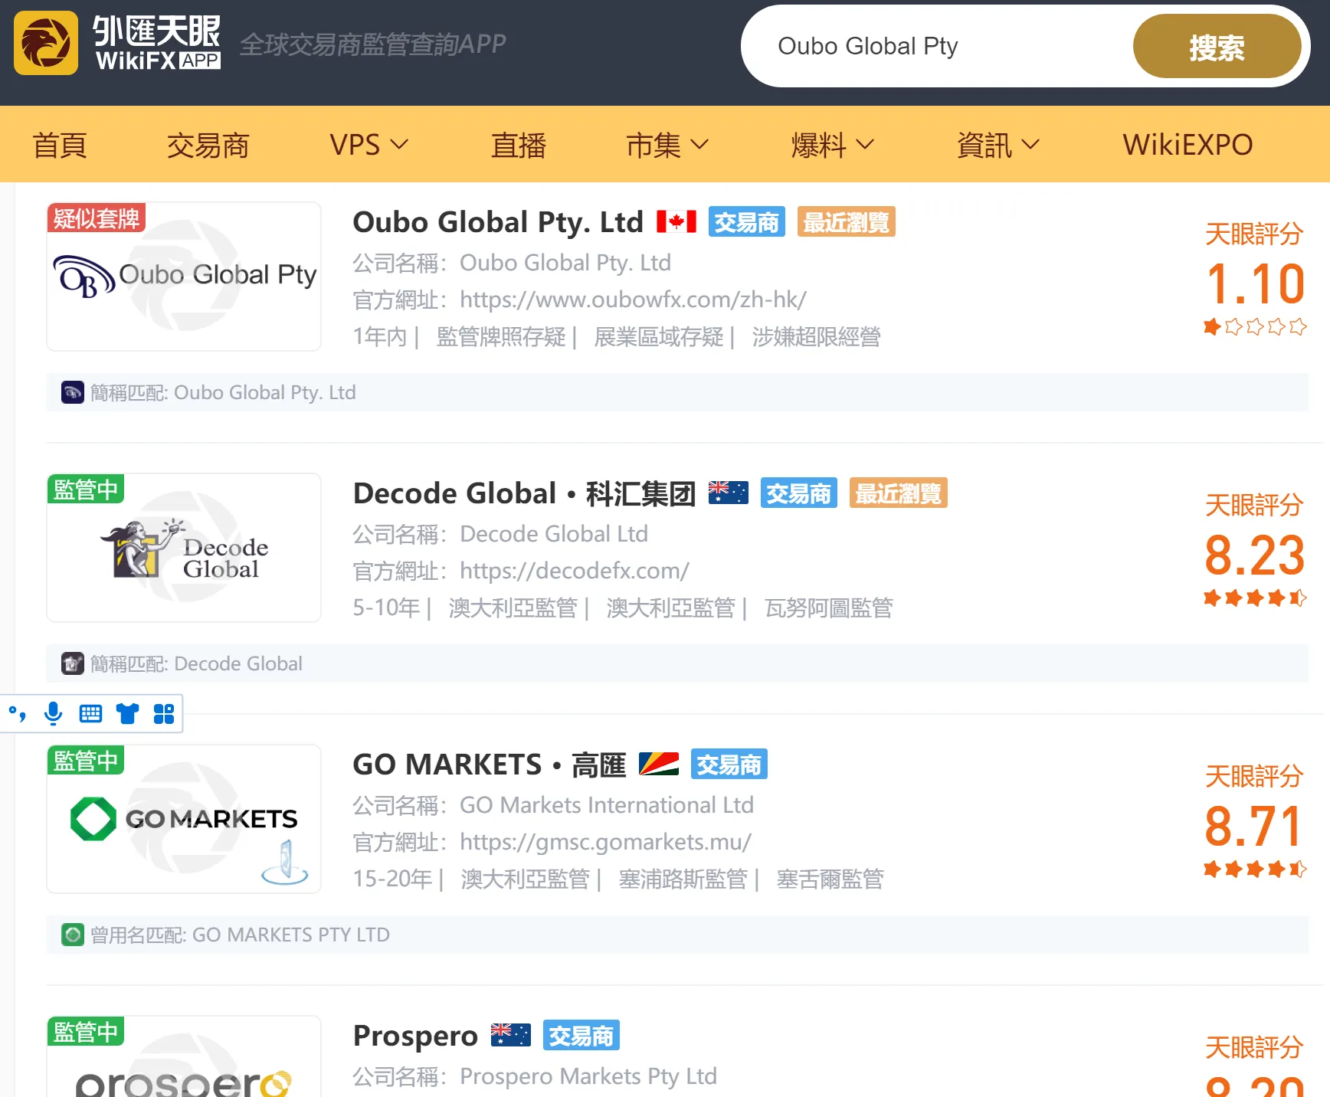The image size is (1330, 1097).
Task: Click the four-squares toolbox icon
Action: click(164, 714)
